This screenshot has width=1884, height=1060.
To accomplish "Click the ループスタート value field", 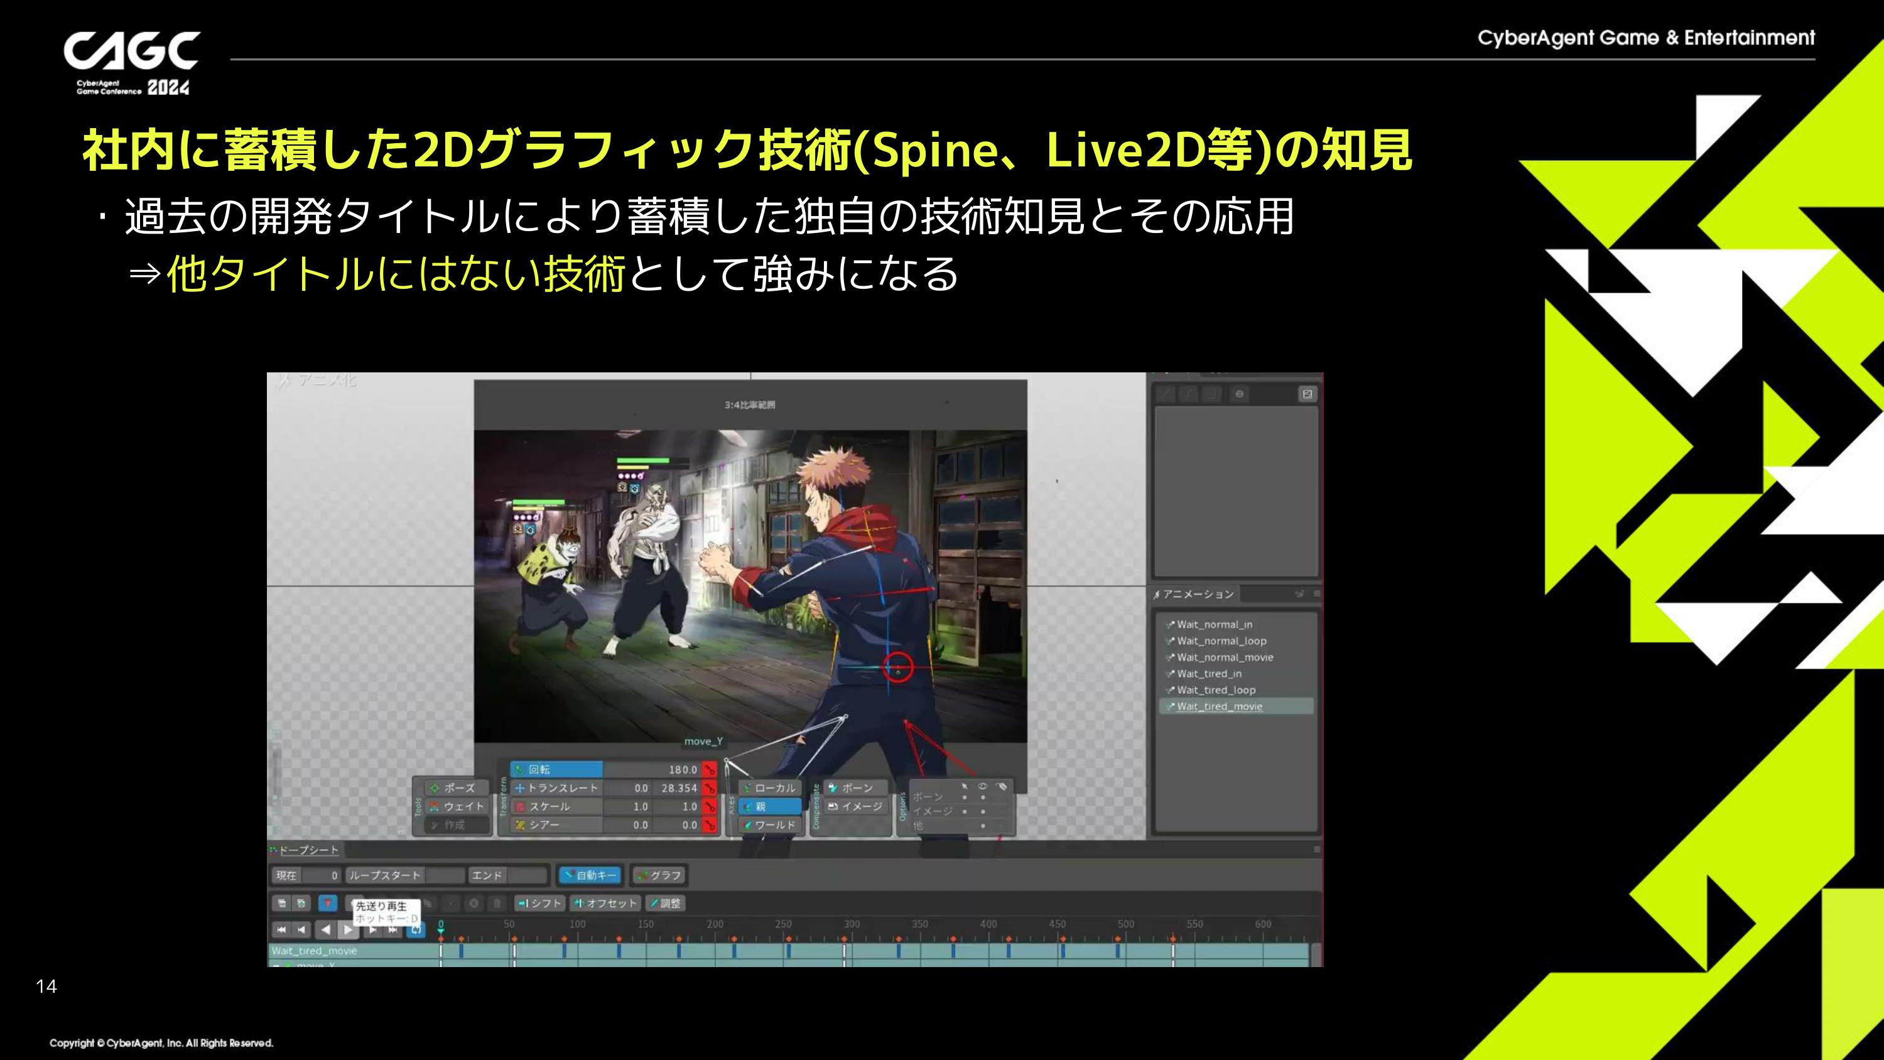I will 445,875.
